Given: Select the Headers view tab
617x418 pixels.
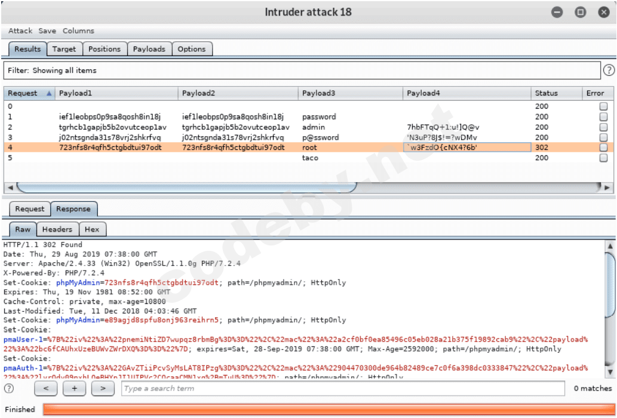Looking at the screenshot, I should (57, 229).
